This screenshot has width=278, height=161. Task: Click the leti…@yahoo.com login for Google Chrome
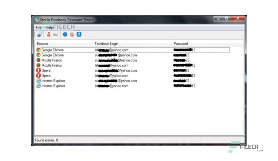pyautogui.click(x=111, y=50)
